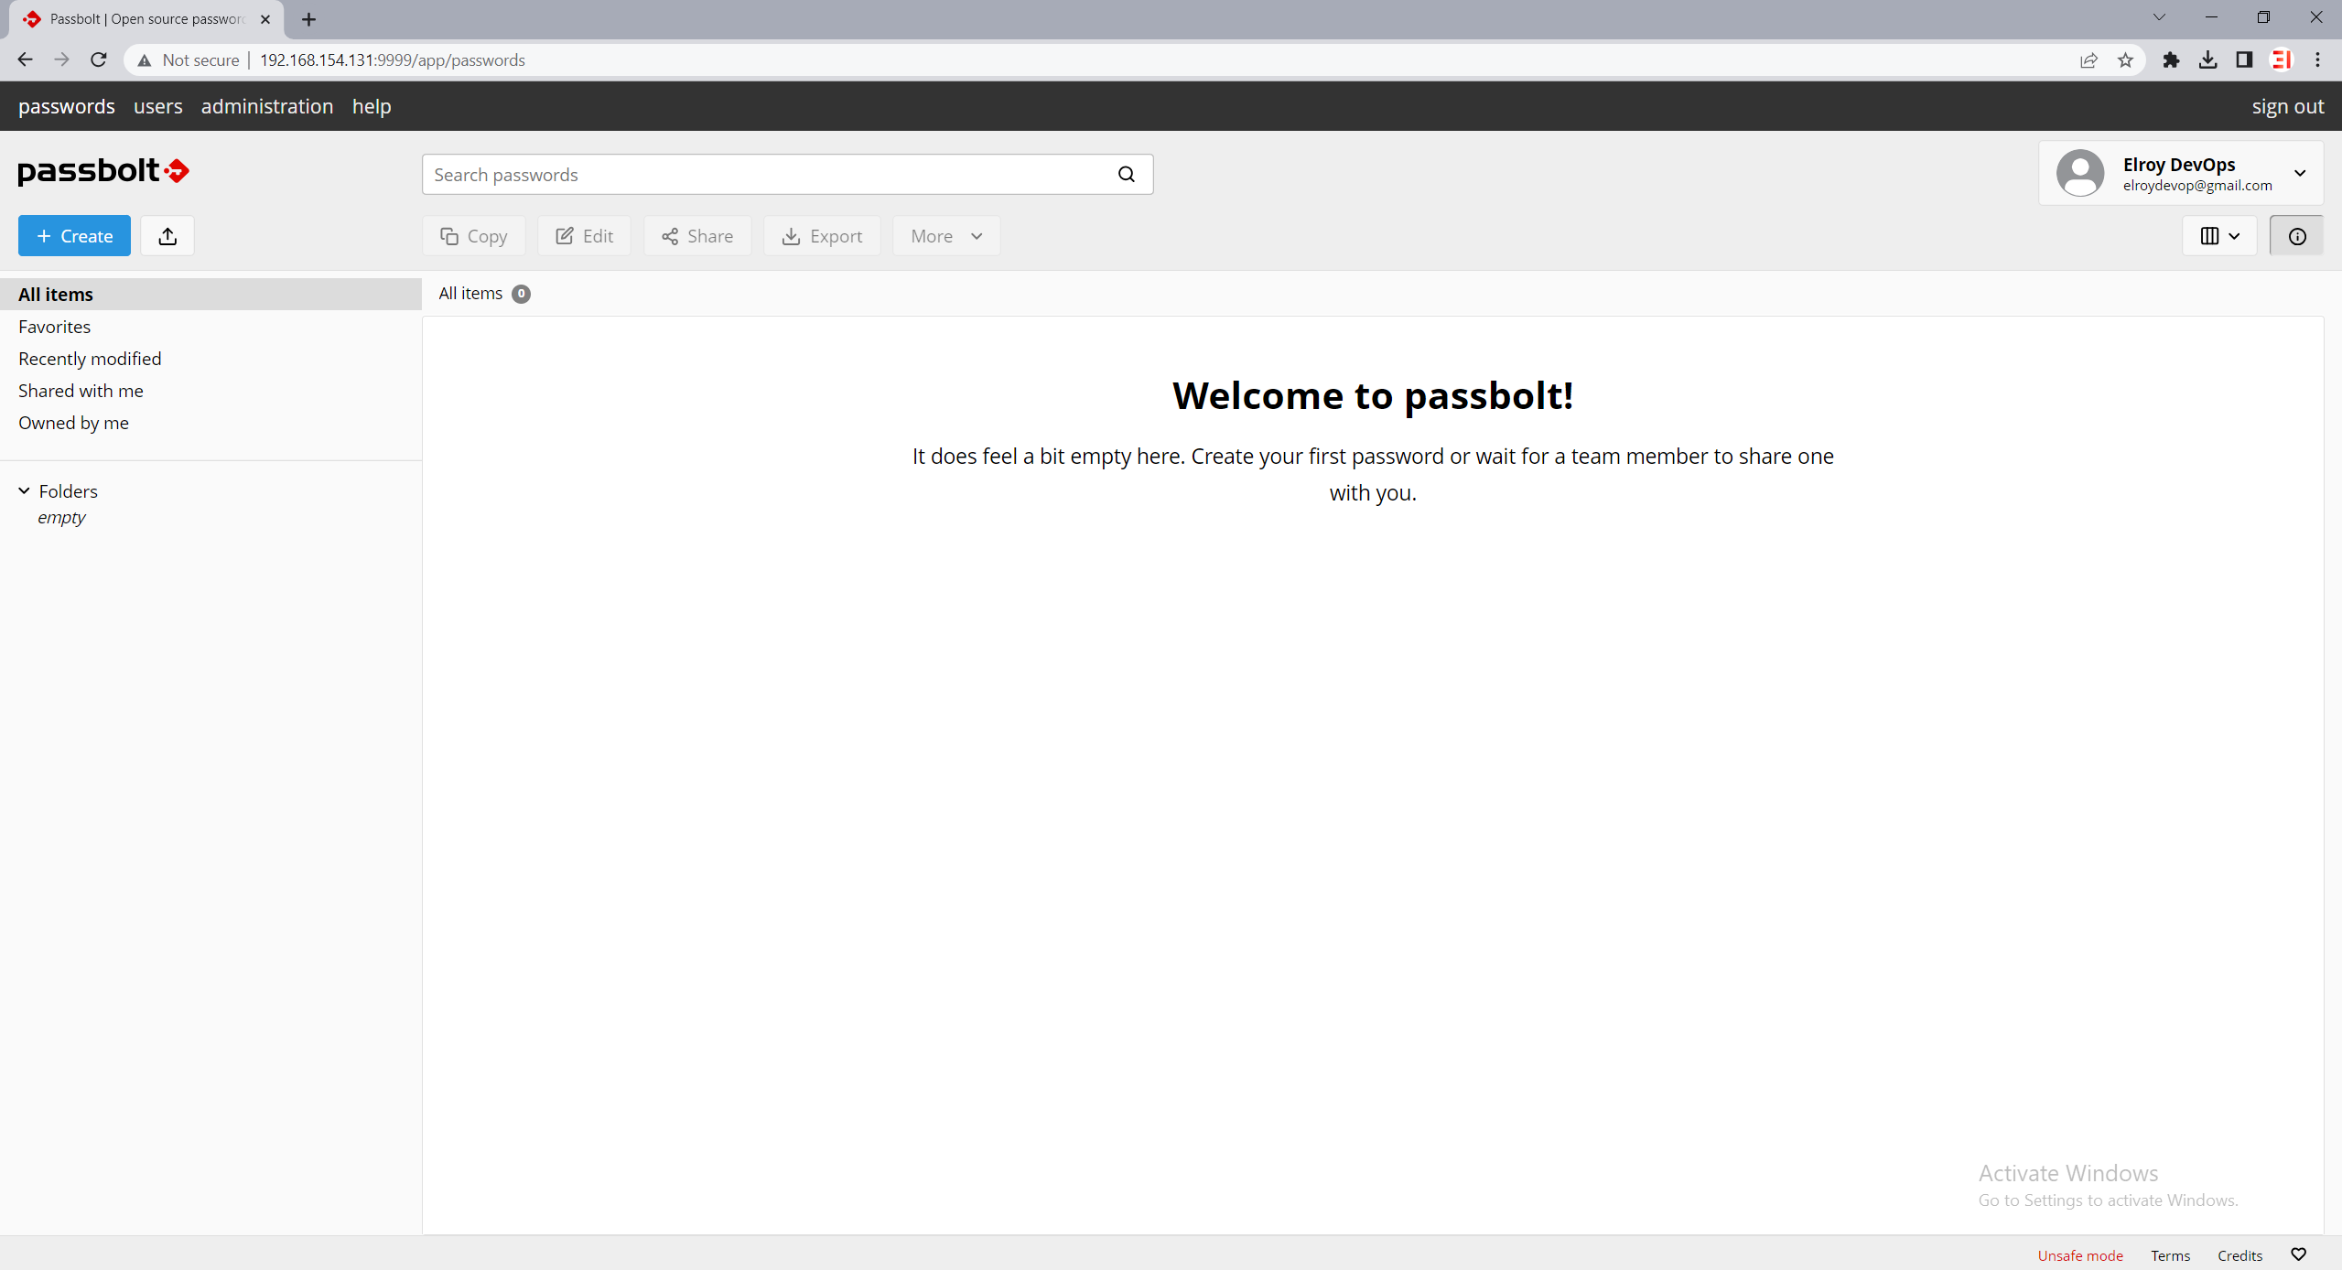Click the Create button
2342x1270 pixels.
[74, 236]
